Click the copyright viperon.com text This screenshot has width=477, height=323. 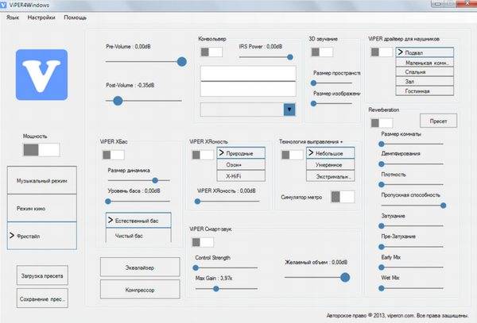[x=397, y=315]
